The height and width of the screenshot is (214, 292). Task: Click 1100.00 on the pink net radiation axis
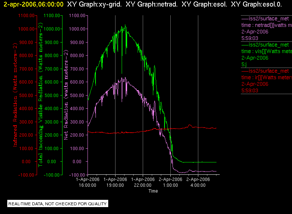point(77,16)
